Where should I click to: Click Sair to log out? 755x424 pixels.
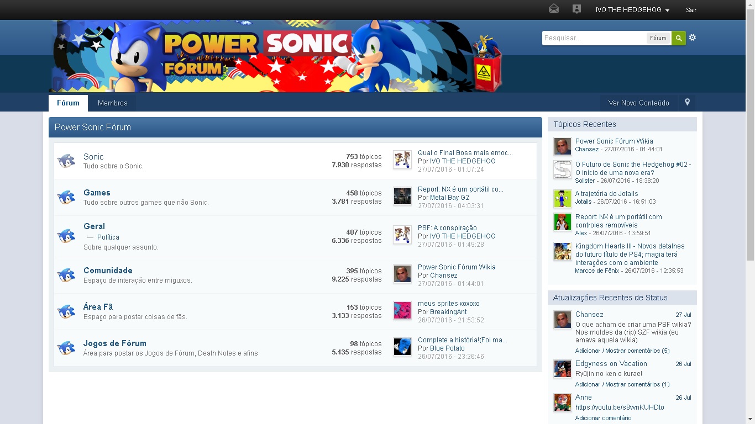[x=691, y=10]
